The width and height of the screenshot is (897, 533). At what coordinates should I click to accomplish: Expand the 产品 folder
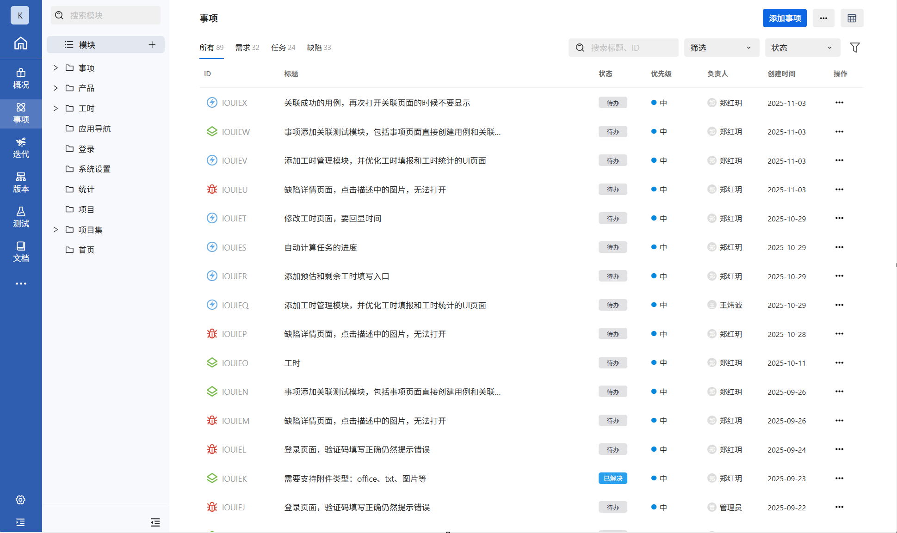click(x=56, y=88)
